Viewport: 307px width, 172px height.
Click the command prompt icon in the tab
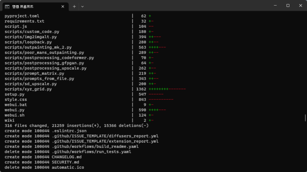(x=7, y=6)
